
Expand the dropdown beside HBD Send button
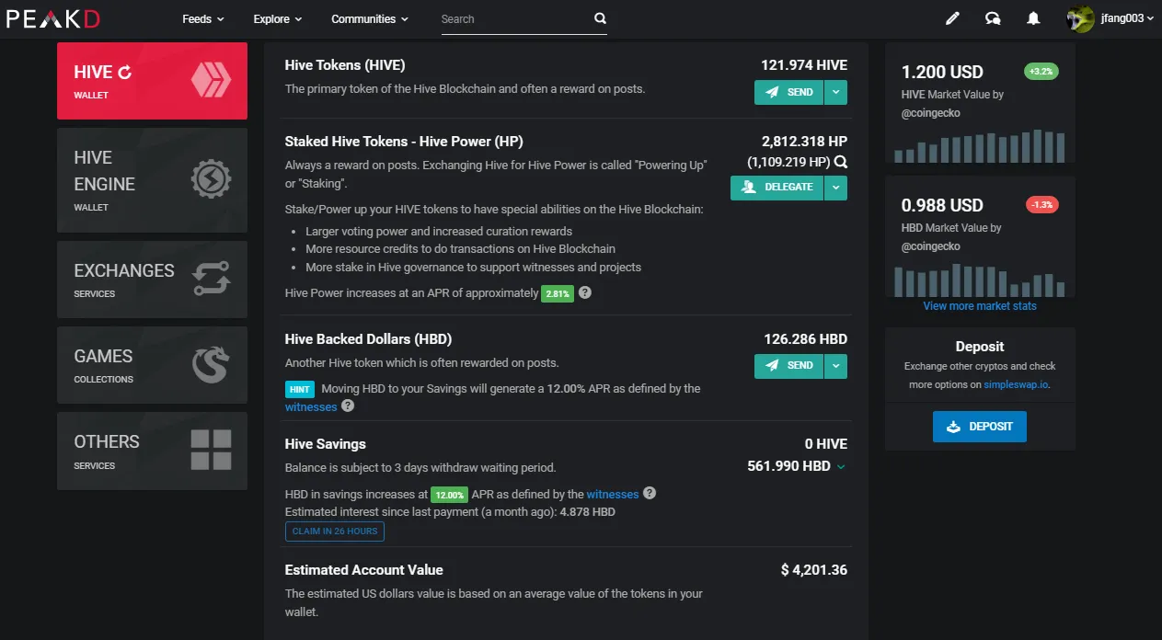(x=835, y=366)
